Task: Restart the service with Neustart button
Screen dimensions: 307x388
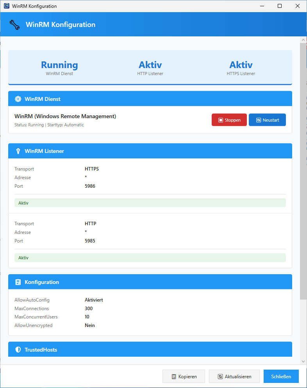Action: (267, 120)
